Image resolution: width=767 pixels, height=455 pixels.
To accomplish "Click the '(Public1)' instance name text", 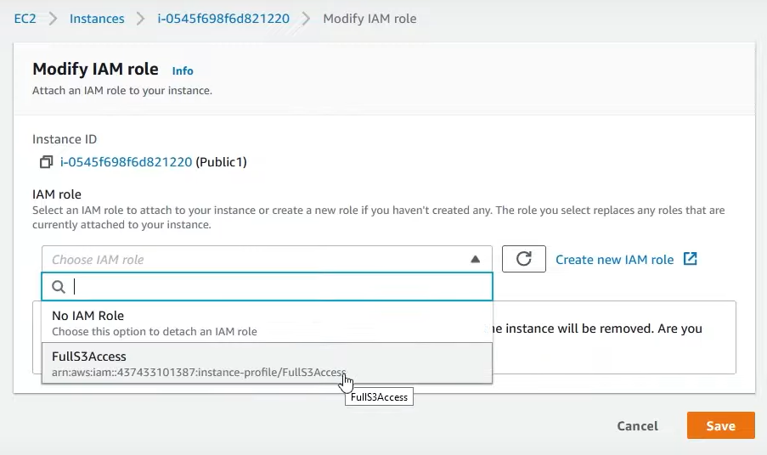I will 221,162.
